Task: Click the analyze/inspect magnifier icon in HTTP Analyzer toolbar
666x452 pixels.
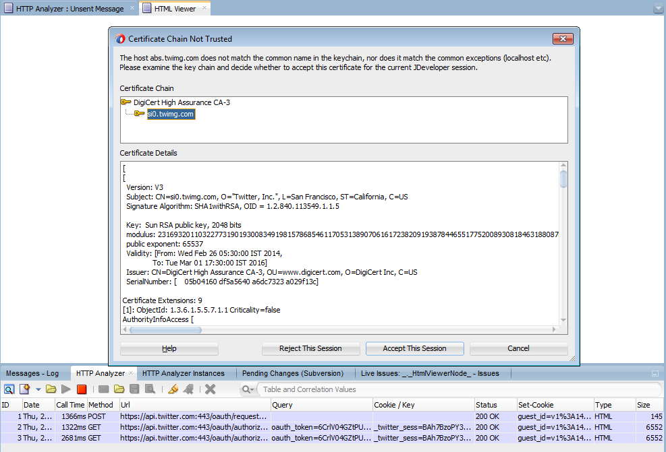Action: coord(9,389)
